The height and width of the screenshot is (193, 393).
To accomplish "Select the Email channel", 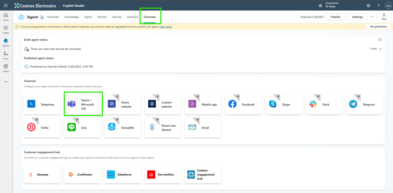I will (x=203, y=127).
